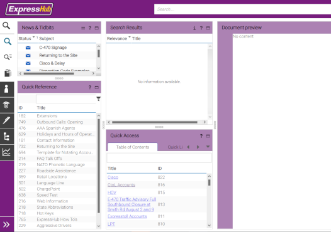
Task: Select the pencil edit icon in sidebar
Action: coord(7,121)
